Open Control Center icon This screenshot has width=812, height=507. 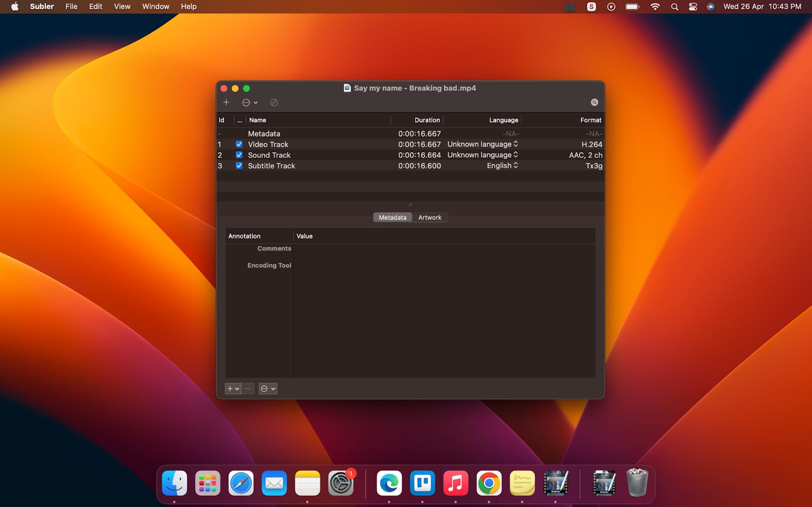693,7
